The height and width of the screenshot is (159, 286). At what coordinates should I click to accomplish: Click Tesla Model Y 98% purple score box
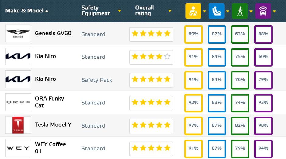coord(263,125)
